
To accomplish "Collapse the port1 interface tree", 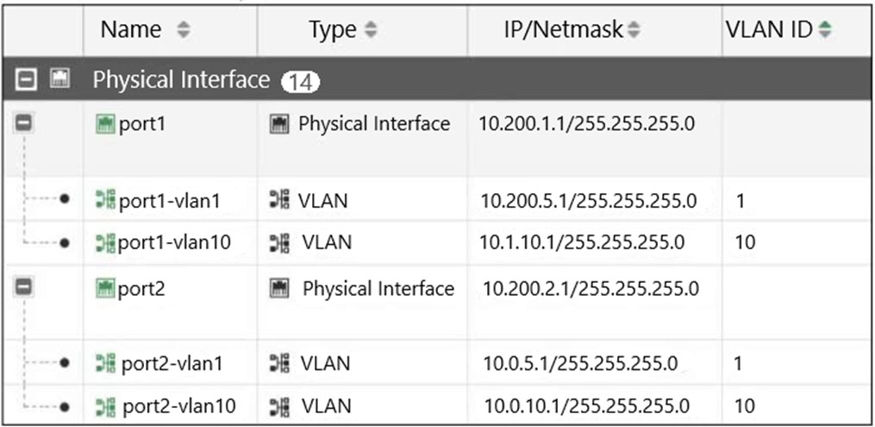I will coord(24,124).
